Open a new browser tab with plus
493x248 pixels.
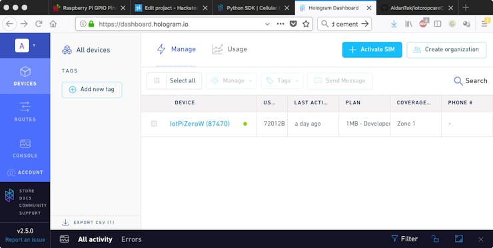point(466,8)
